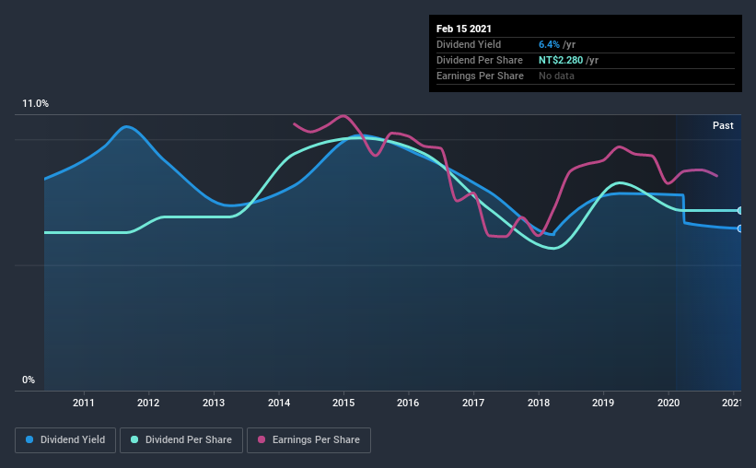756x468 pixels.
Task: Toggle the Earnings Per Share legend button
Action: (308, 440)
